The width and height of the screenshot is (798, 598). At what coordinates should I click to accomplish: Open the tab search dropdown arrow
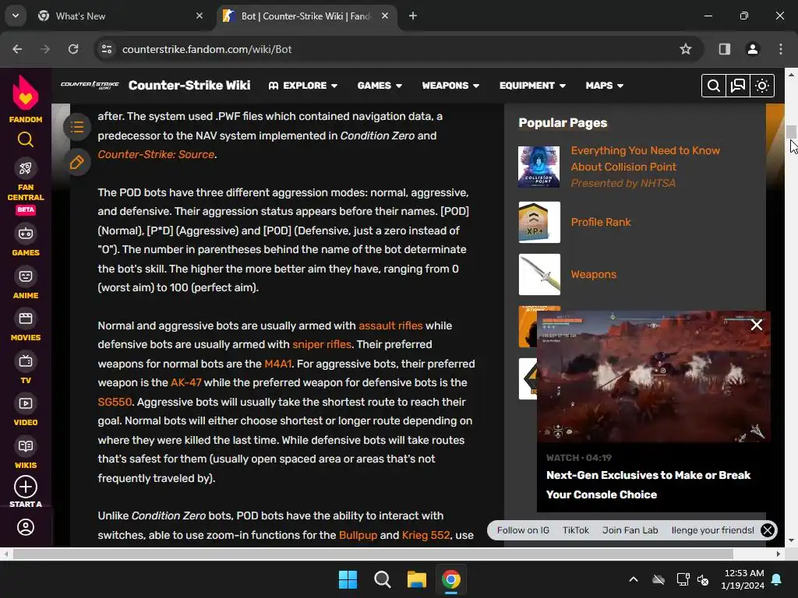point(16,16)
